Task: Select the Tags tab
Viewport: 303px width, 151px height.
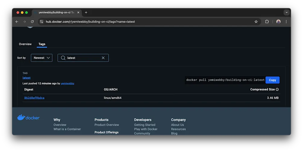Action: [42, 44]
